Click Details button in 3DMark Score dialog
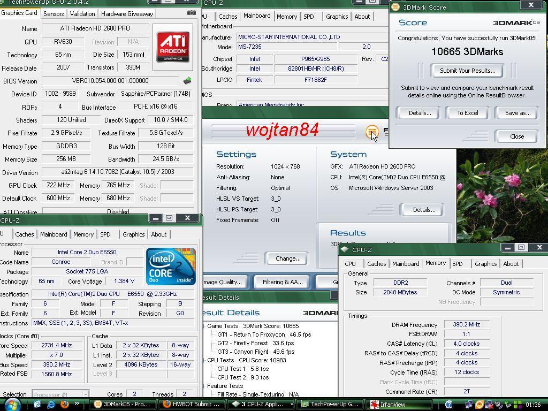 pyautogui.click(x=420, y=113)
